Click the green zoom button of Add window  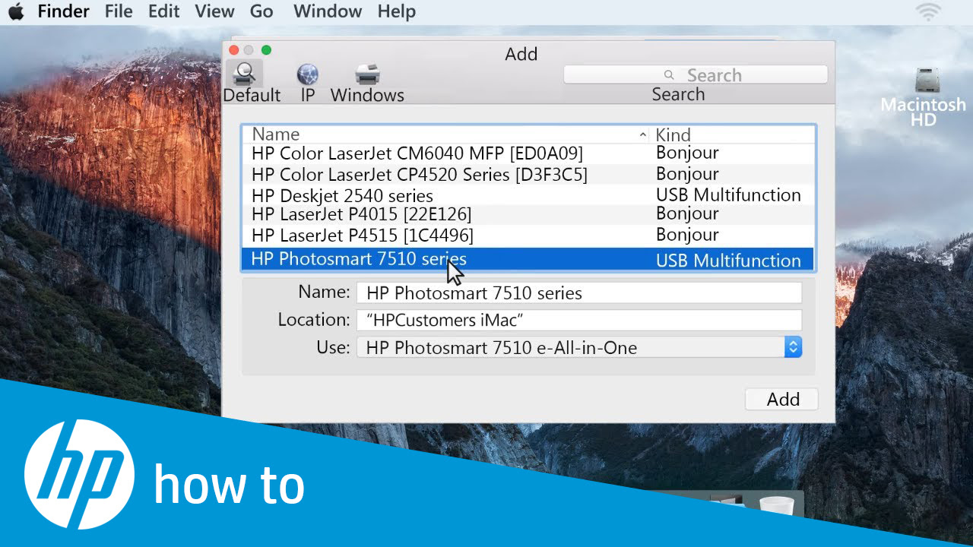coord(266,50)
